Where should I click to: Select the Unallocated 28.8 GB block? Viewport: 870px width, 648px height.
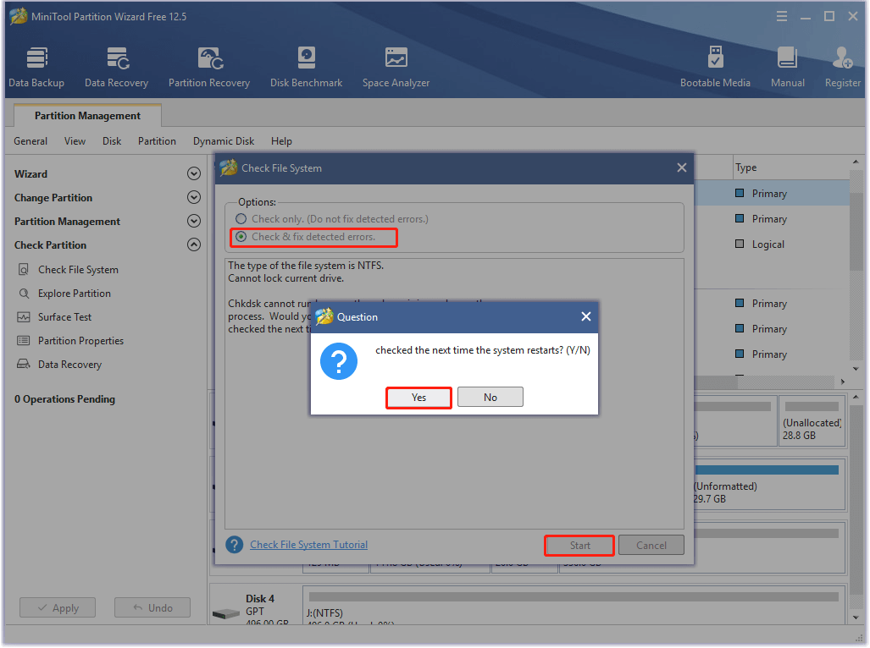812,420
